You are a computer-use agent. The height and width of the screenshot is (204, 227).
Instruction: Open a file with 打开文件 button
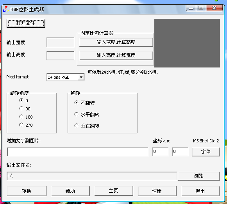[26, 23]
